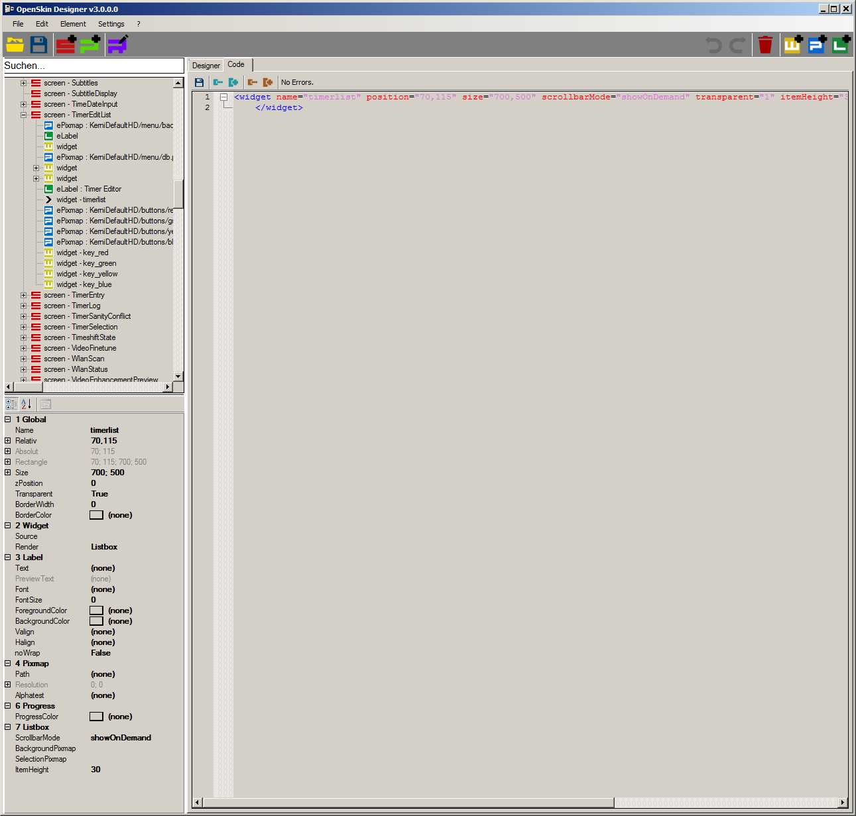Screen dimensions: 856x816
Task: Click the red trash delete icon
Action: tap(765, 44)
